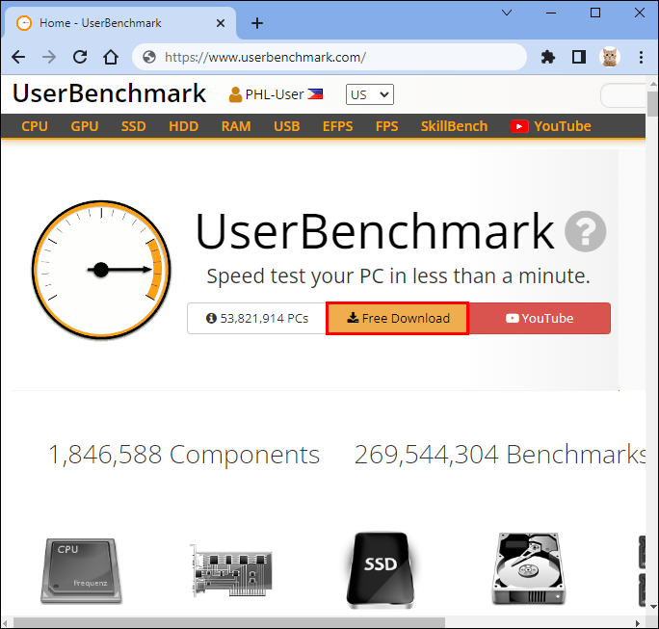
Task: Close the Home - UserBenchmark tab
Action: click(x=221, y=23)
